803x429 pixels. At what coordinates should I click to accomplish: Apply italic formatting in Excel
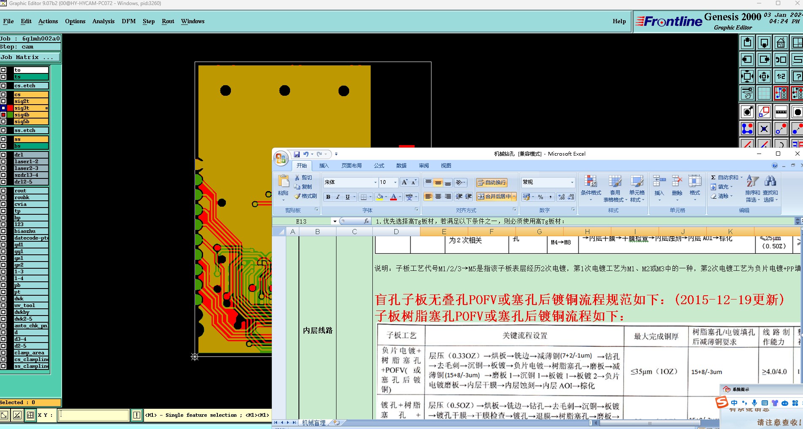[x=338, y=197]
